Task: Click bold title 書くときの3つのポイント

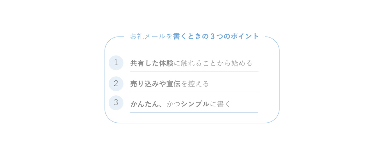Action: click(216, 36)
